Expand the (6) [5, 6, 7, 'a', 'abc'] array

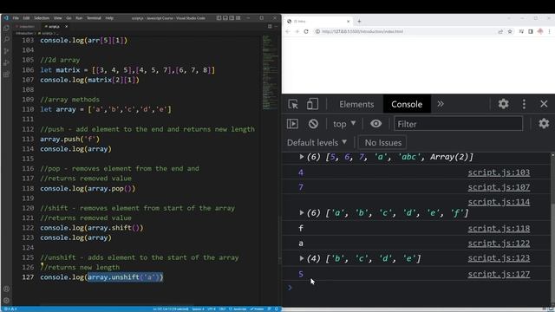301,157
